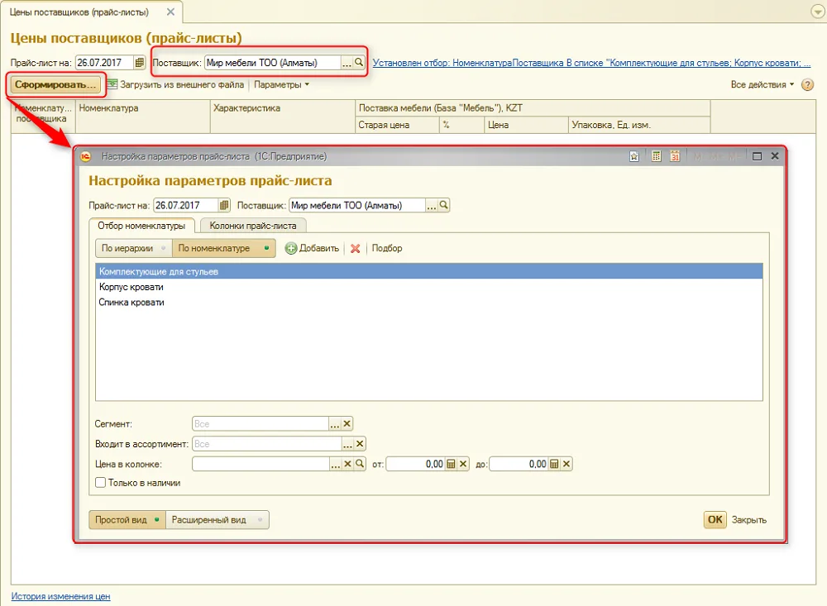The height and width of the screenshot is (606, 827).
Task: Click red X delete icon in filter toolbar
Action: tap(356, 248)
